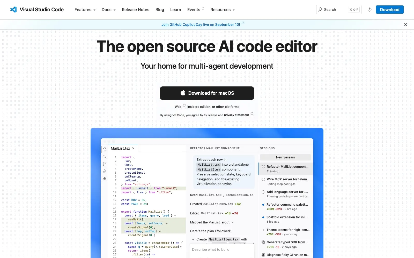414x258 pixels.
Task: Select the Refactor MailList component session circle
Action: (x=263, y=167)
